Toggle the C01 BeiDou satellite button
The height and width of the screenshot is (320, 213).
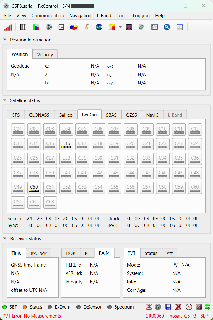pos(18,129)
